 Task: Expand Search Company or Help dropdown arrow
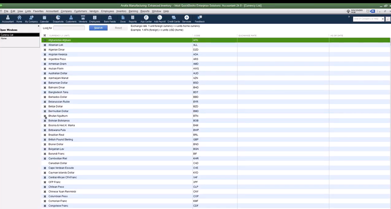(383, 19)
